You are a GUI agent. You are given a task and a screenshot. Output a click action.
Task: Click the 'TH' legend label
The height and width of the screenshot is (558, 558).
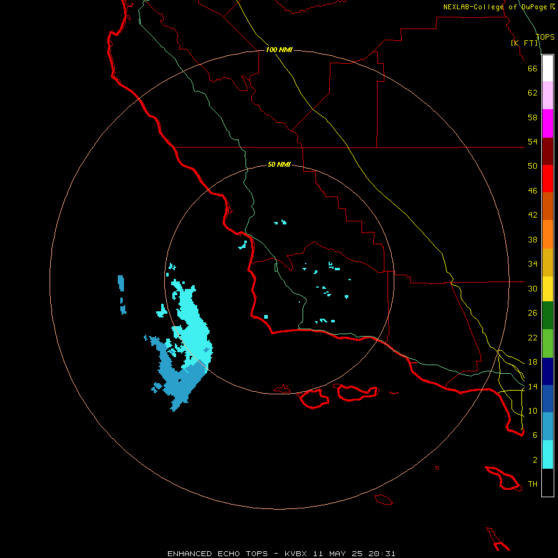pyautogui.click(x=533, y=484)
